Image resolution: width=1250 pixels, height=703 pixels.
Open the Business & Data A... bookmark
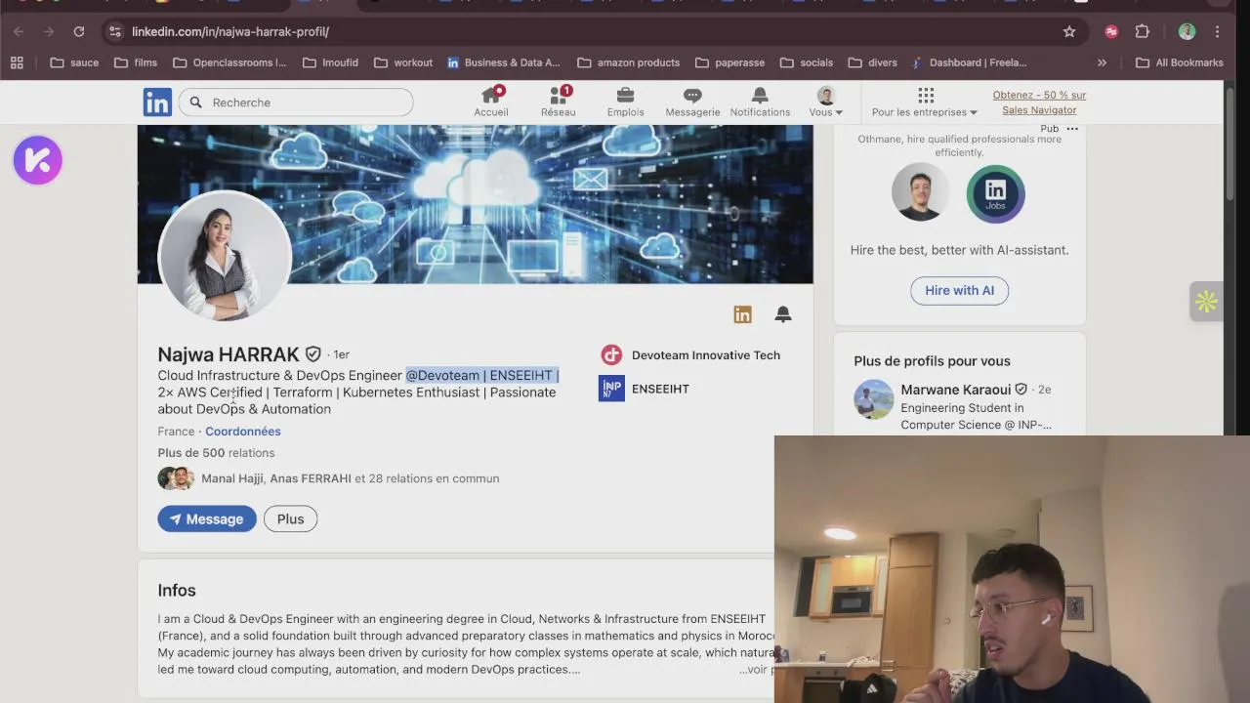(504, 62)
